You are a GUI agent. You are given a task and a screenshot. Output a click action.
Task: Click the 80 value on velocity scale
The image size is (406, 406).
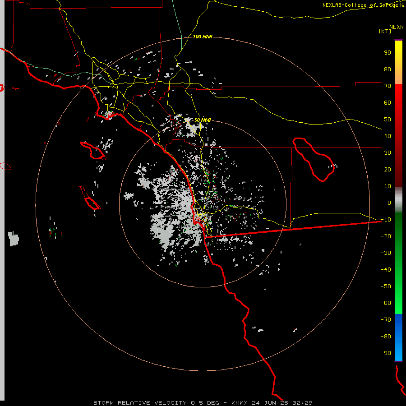click(388, 69)
